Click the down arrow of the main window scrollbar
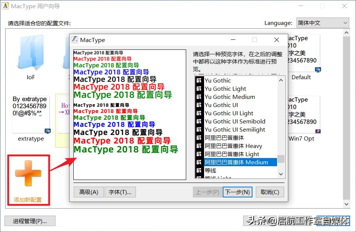 (x=346, y=204)
